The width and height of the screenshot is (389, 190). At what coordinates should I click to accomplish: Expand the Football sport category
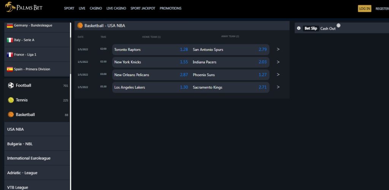pos(37,85)
